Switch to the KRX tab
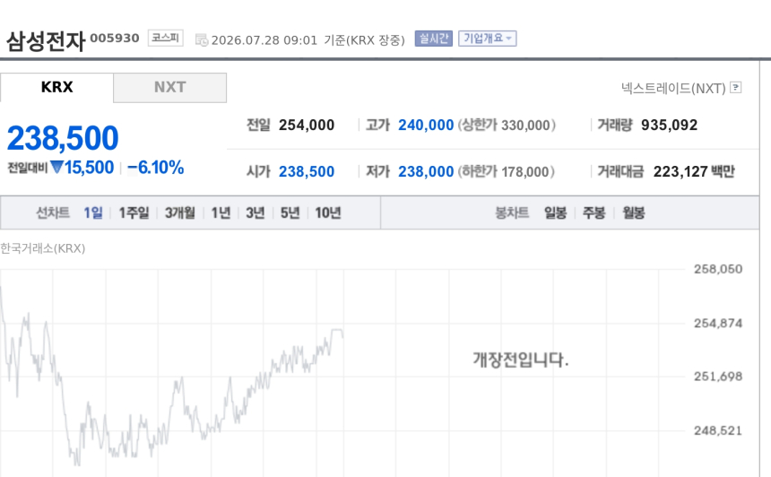The image size is (771, 477). pyautogui.click(x=57, y=88)
